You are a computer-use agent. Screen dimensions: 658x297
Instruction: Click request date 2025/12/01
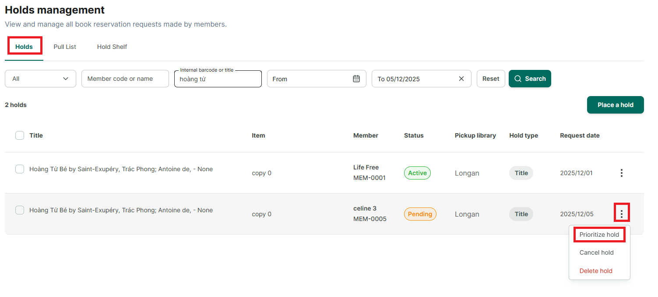(x=576, y=173)
